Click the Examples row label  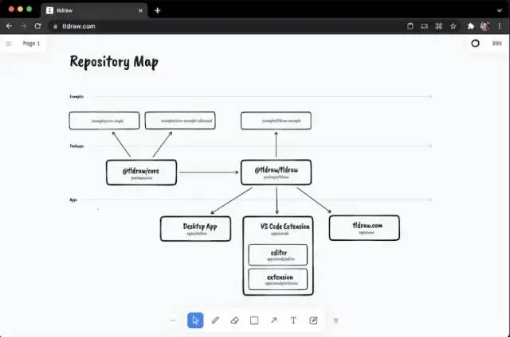pos(76,96)
